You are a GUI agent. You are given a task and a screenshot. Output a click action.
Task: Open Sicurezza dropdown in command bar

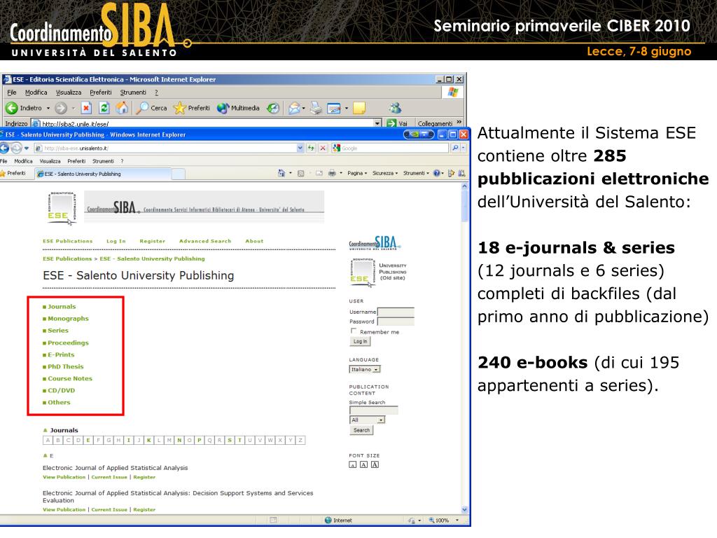(385, 174)
